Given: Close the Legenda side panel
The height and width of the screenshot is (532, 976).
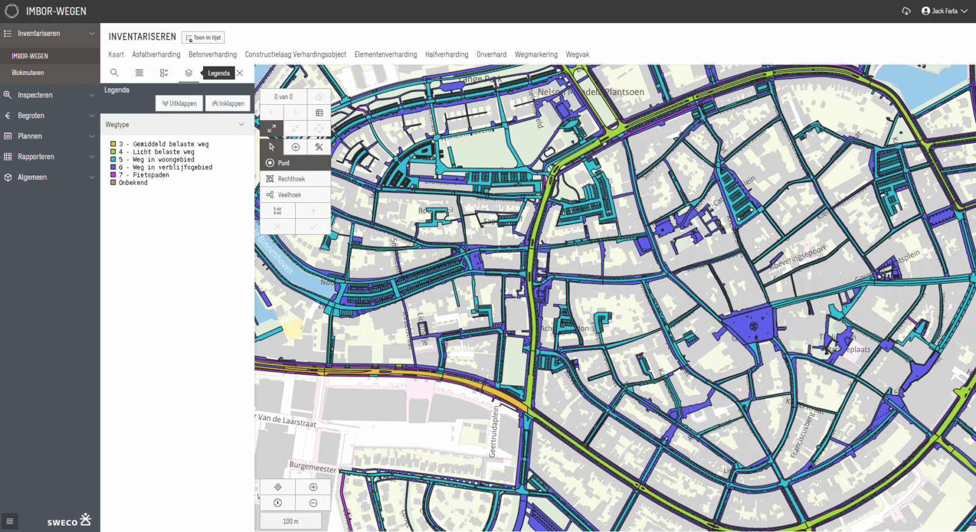Looking at the screenshot, I should 240,73.
